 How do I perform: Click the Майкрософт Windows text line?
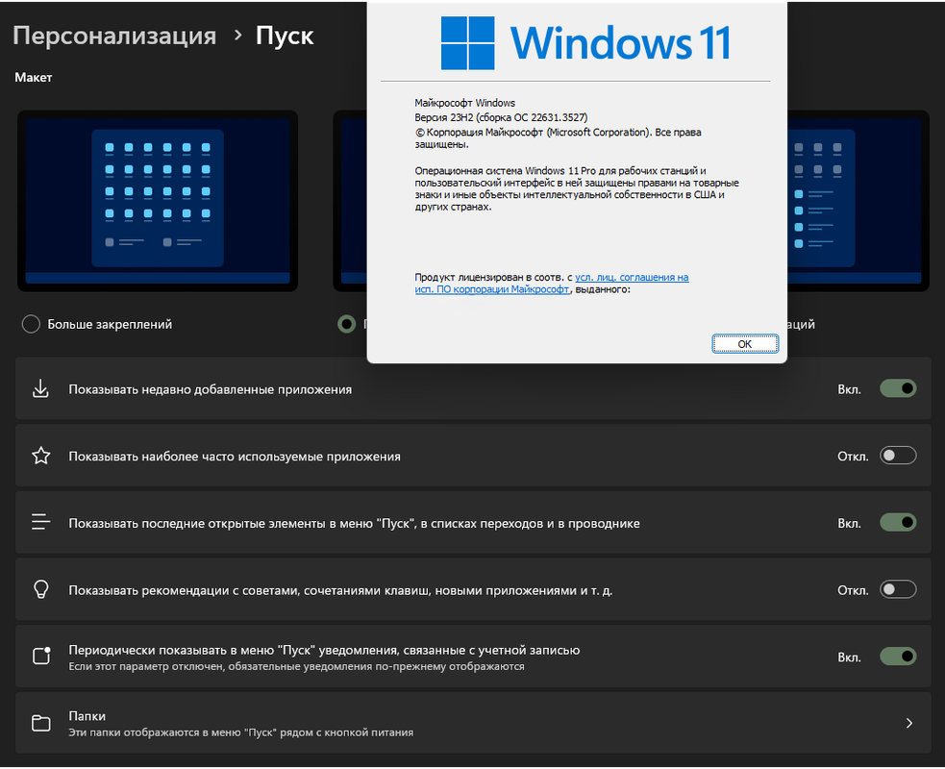click(x=464, y=103)
